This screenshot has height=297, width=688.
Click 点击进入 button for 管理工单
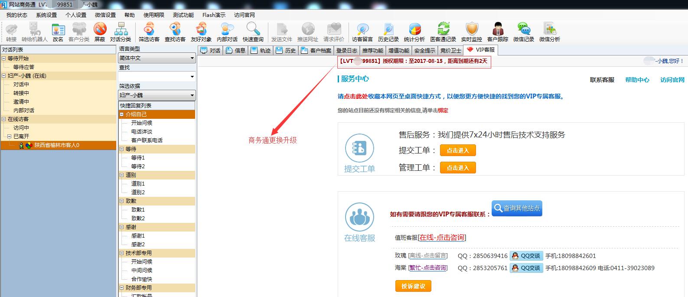pos(458,168)
